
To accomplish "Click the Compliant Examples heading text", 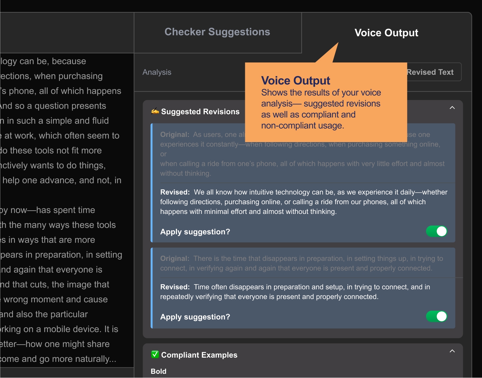I will 199,355.
